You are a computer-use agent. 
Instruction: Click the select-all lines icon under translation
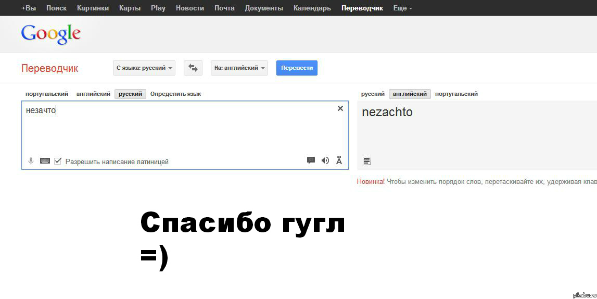click(366, 161)
